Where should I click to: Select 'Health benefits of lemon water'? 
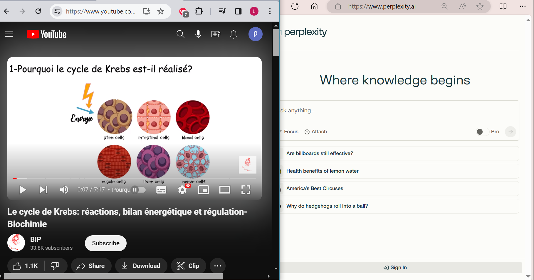399,171
